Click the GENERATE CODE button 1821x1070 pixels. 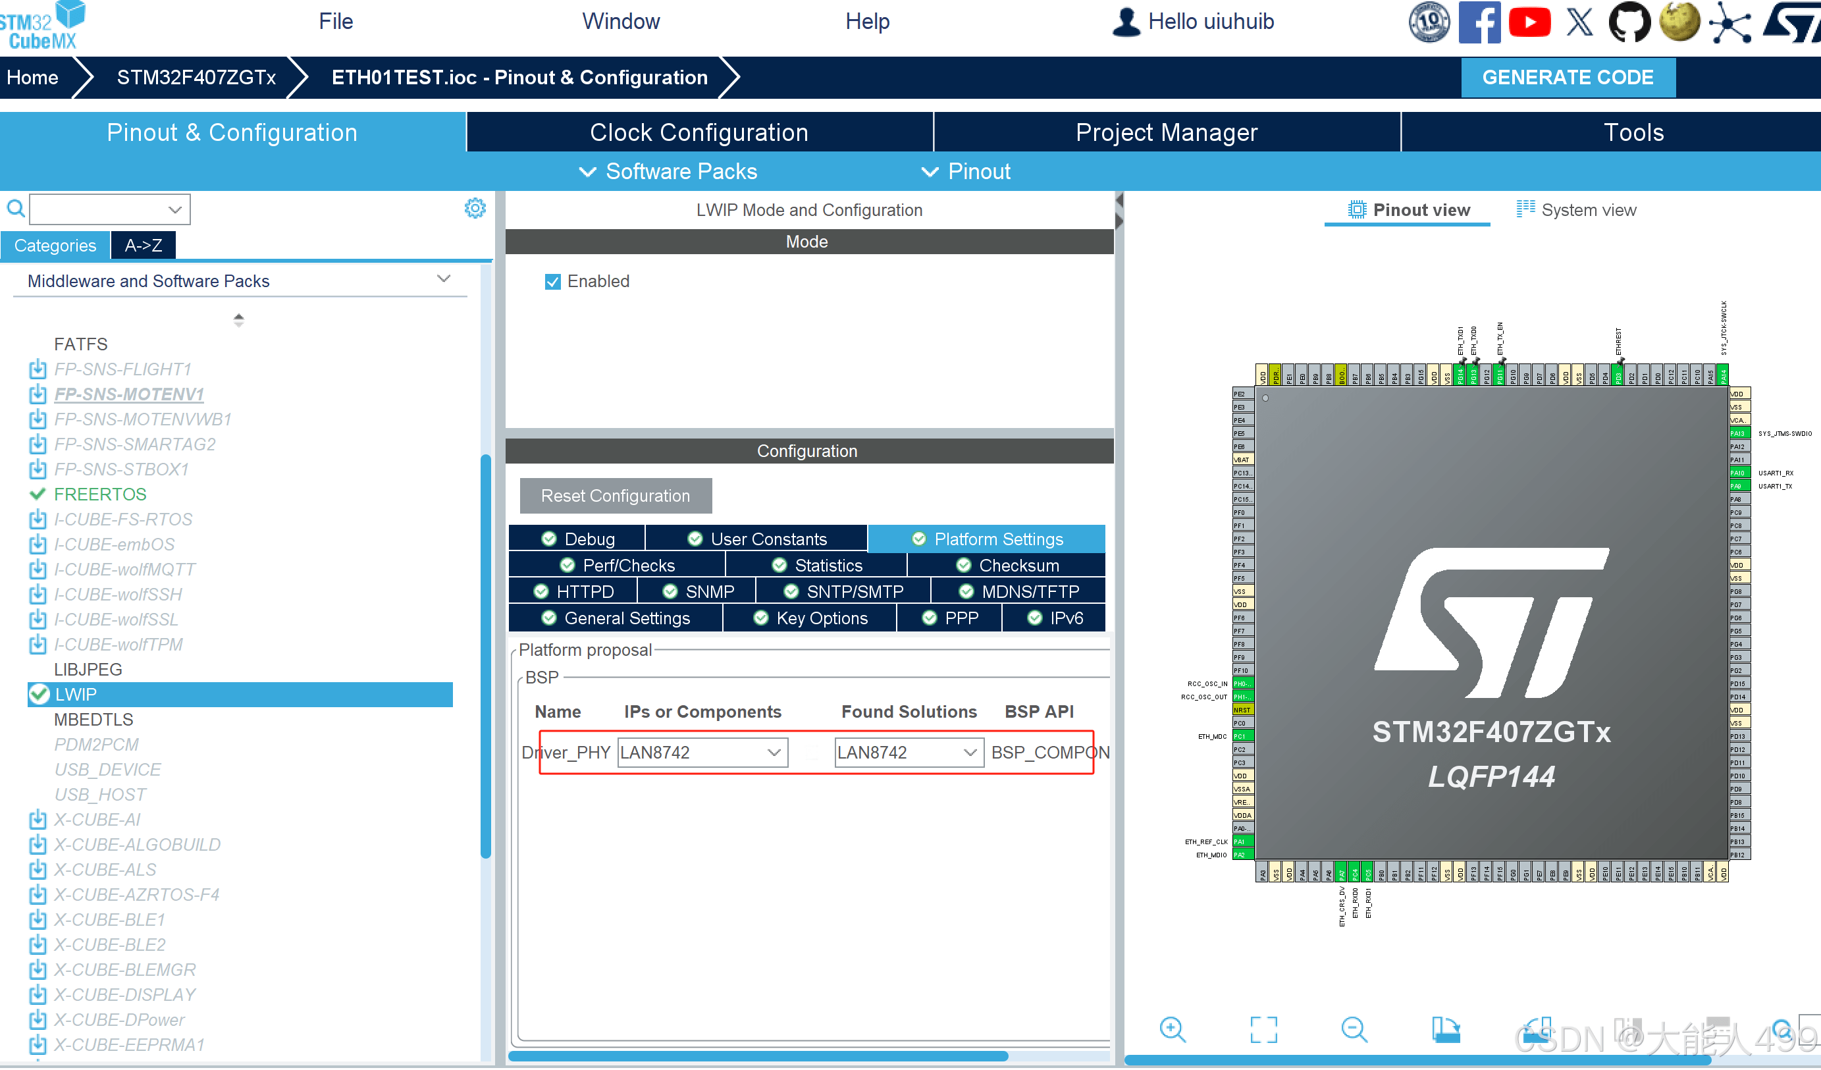[x=1568, y=77]
